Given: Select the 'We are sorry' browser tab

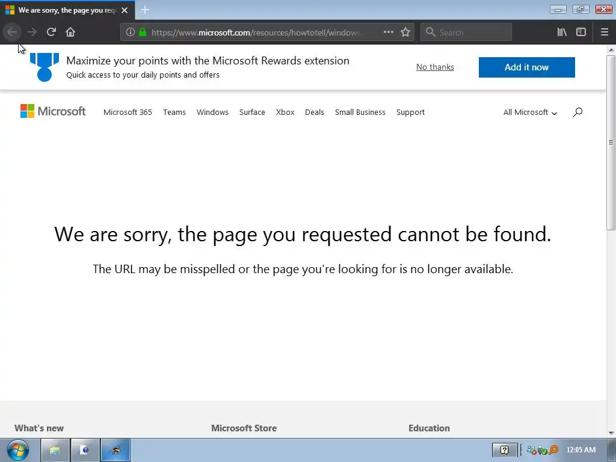Looking at the screenshot, I should pyautogui.click(x=67, y=10).
